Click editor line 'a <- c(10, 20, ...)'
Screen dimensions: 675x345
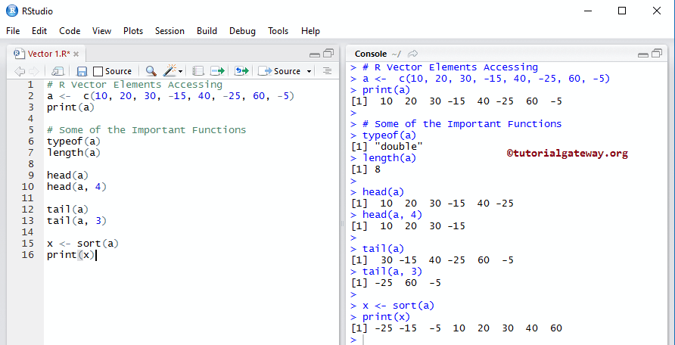point(170,96)
